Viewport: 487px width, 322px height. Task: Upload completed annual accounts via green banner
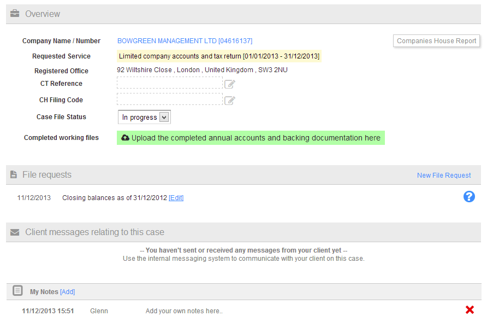coord(256,138)
